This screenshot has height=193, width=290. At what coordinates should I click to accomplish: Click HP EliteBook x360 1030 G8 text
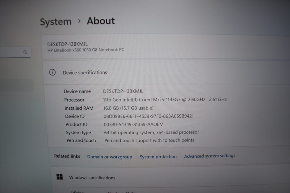click(x=86, y=50)
